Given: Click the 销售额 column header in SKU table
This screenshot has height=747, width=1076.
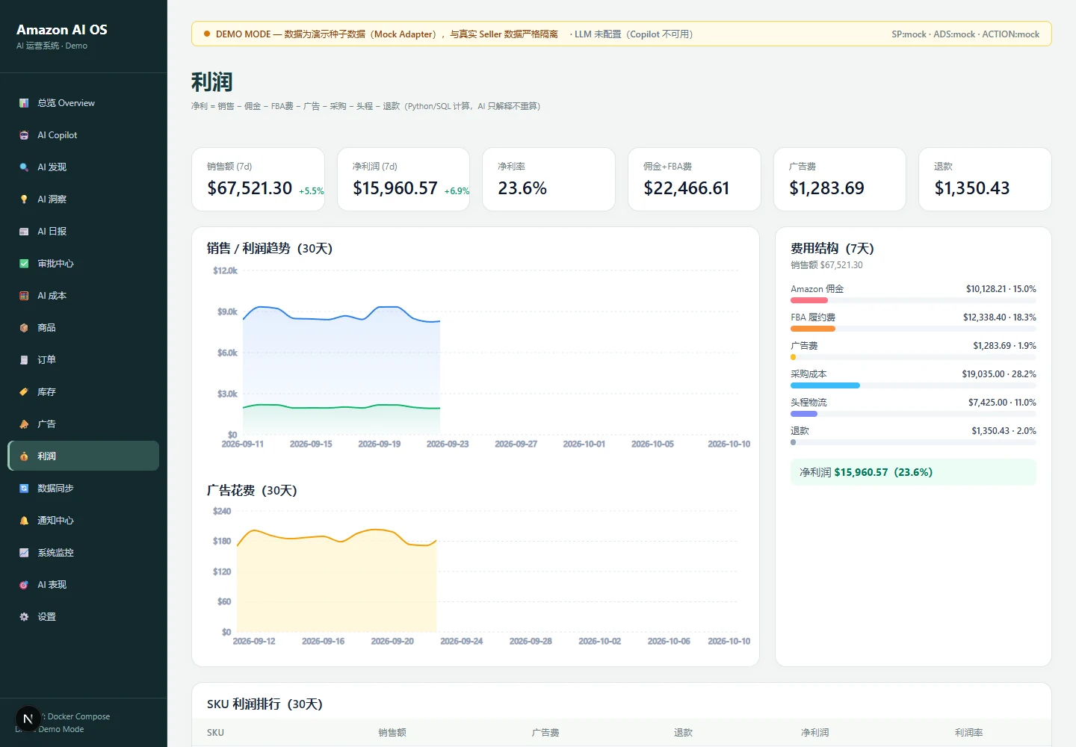Looking at the screenshot, I should [392, 733].
